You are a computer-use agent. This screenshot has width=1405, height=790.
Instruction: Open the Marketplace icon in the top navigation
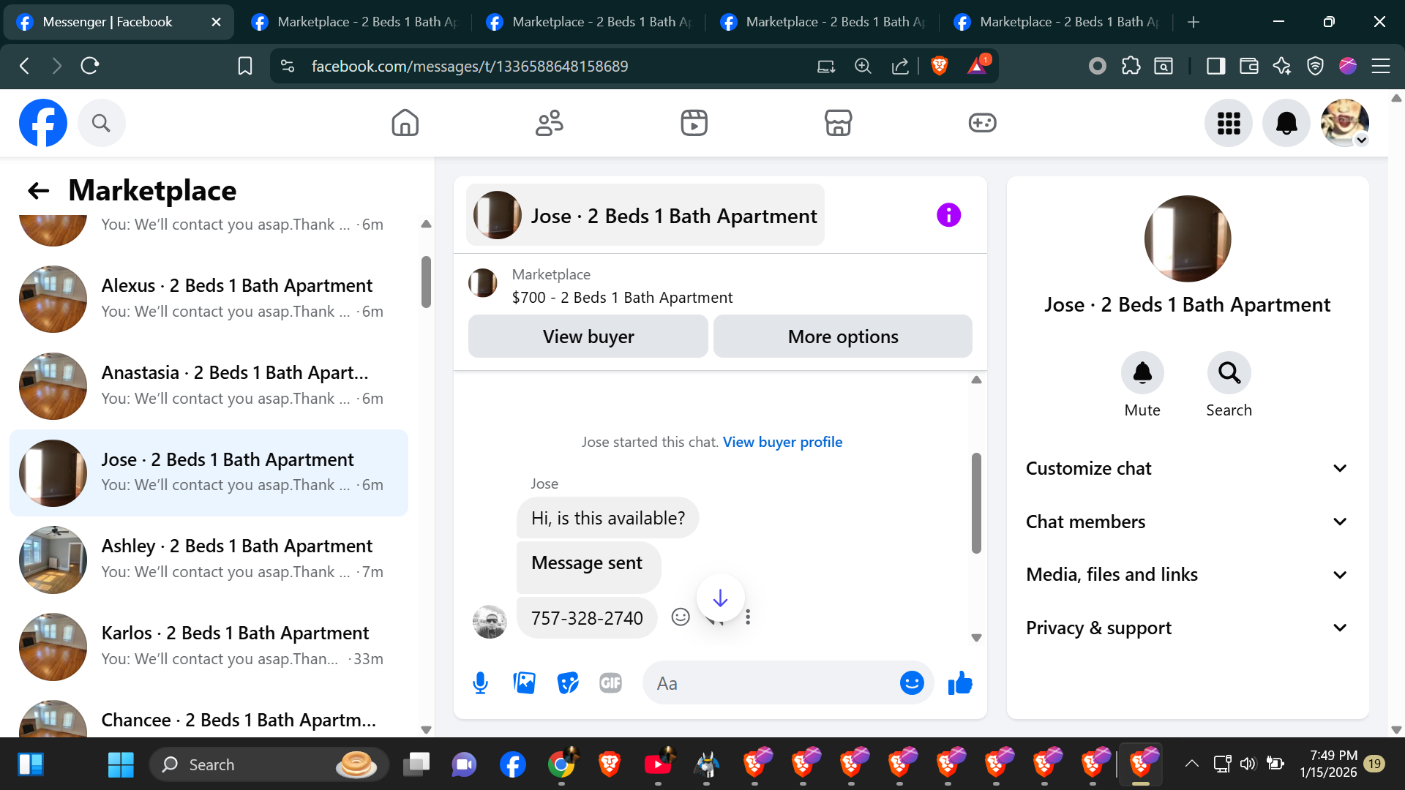pos(838,123)
